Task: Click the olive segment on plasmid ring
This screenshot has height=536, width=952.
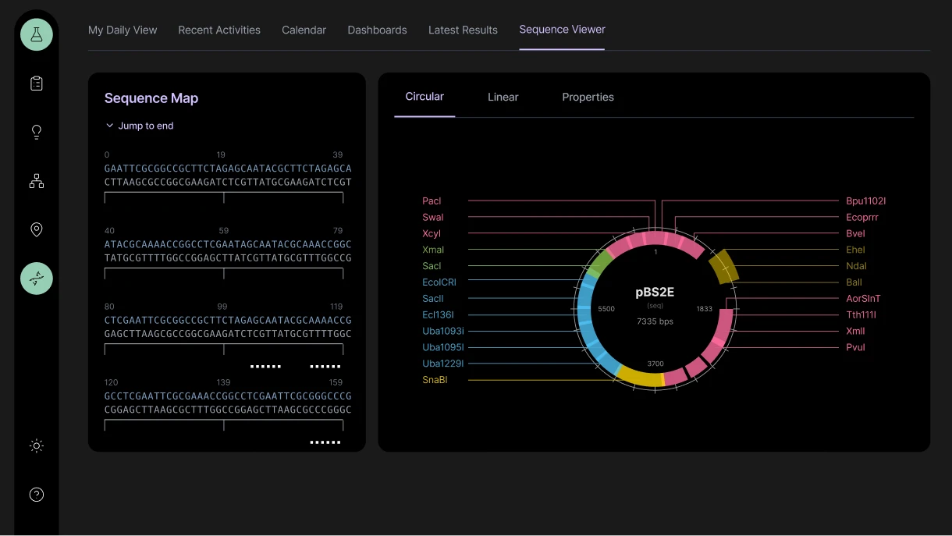Action: click(x=723, y=267)
